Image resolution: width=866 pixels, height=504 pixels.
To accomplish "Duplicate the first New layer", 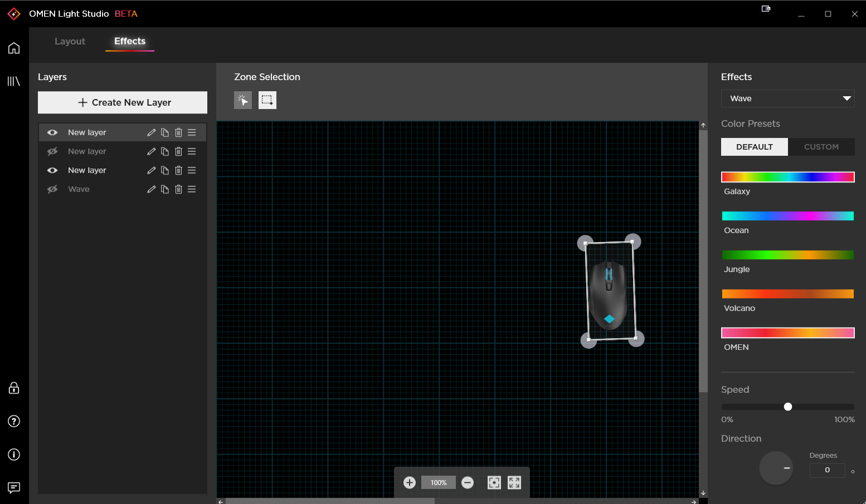I will pyautogui.click(x=165, y=132).
